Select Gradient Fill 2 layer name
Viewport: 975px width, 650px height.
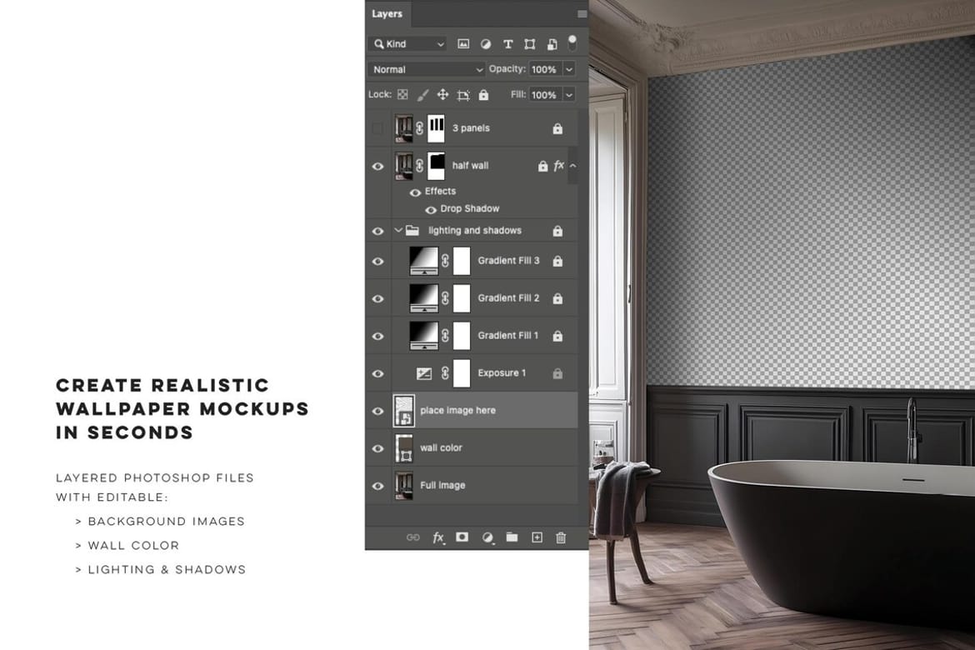click(508, 298)
